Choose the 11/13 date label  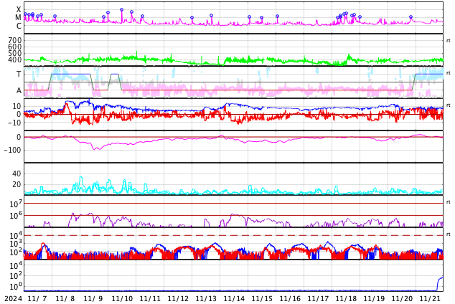206,298
